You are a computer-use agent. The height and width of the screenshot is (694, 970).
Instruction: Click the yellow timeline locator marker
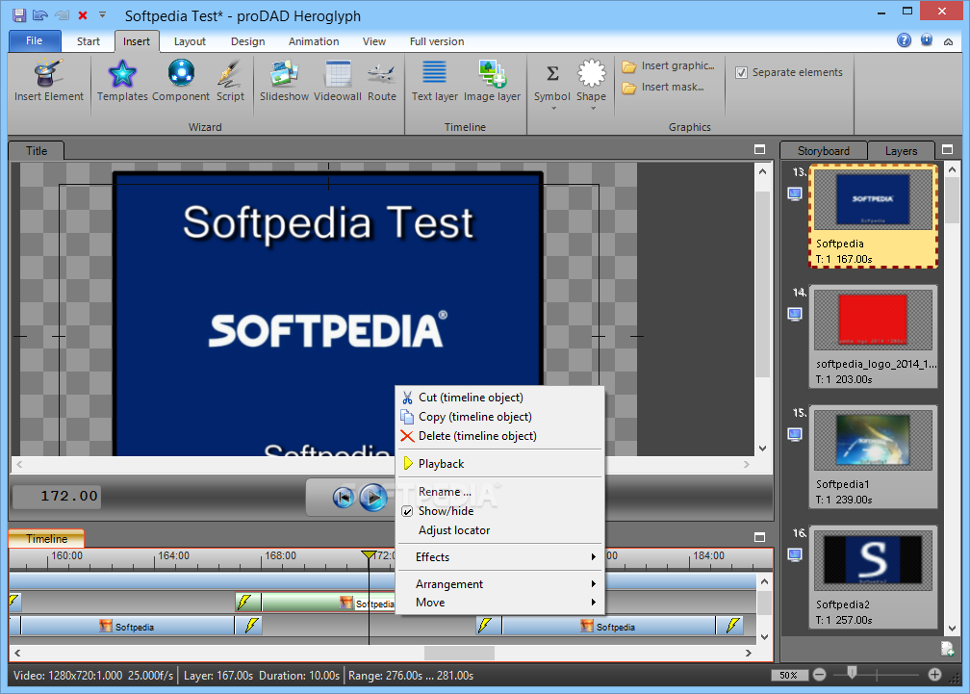369,554
